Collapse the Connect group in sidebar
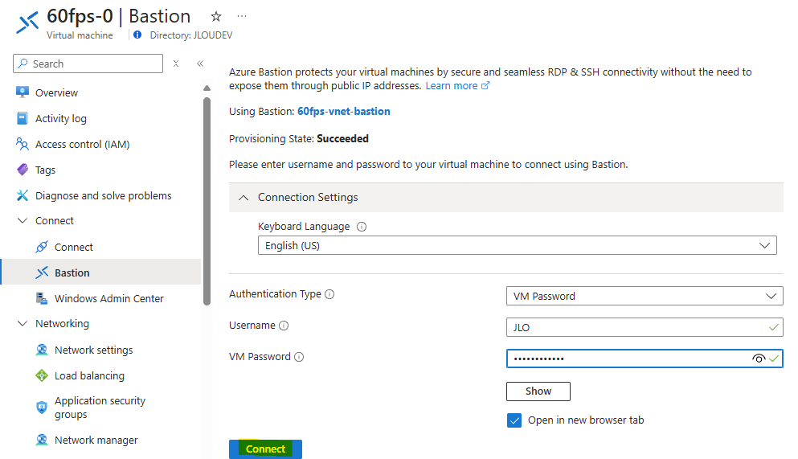798x459 pixels. 23,220
